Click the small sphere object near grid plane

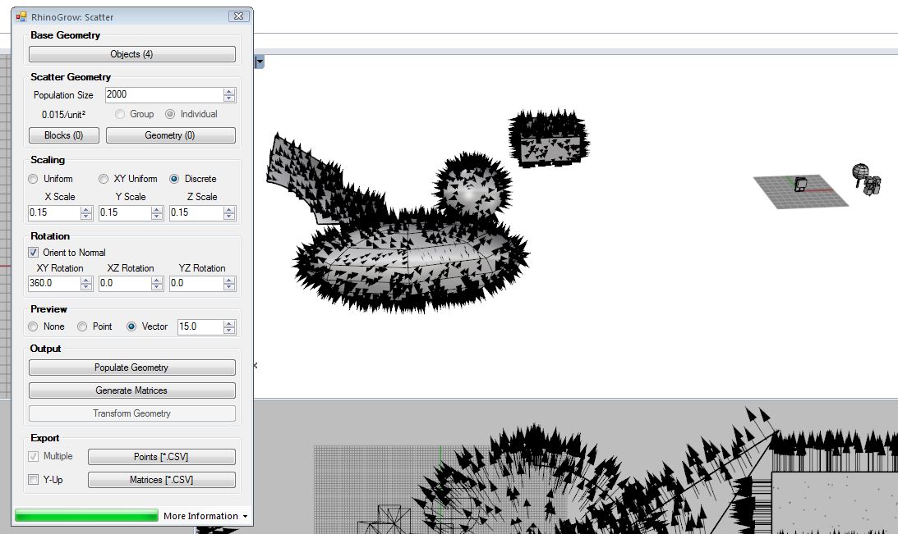tap(860, 171)
